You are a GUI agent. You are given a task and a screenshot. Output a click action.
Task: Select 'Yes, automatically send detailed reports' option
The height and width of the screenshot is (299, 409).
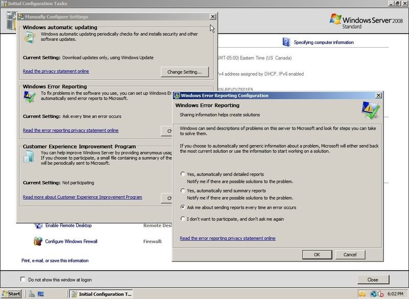coord(183,174)
